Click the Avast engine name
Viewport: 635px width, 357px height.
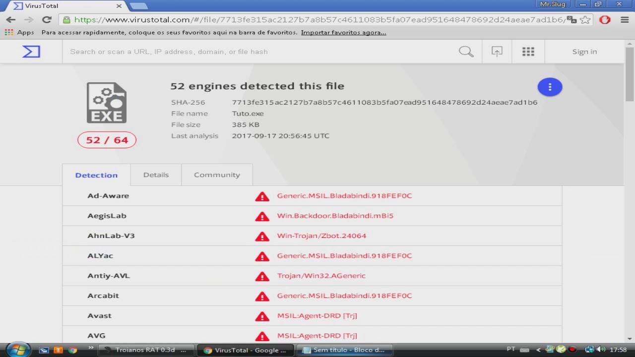pyautogui.click(x=99, y=316)
